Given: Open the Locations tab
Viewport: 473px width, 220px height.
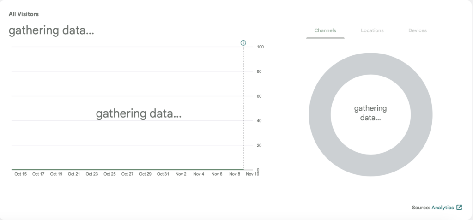Looking at the screenshot, I should (372, 30).
